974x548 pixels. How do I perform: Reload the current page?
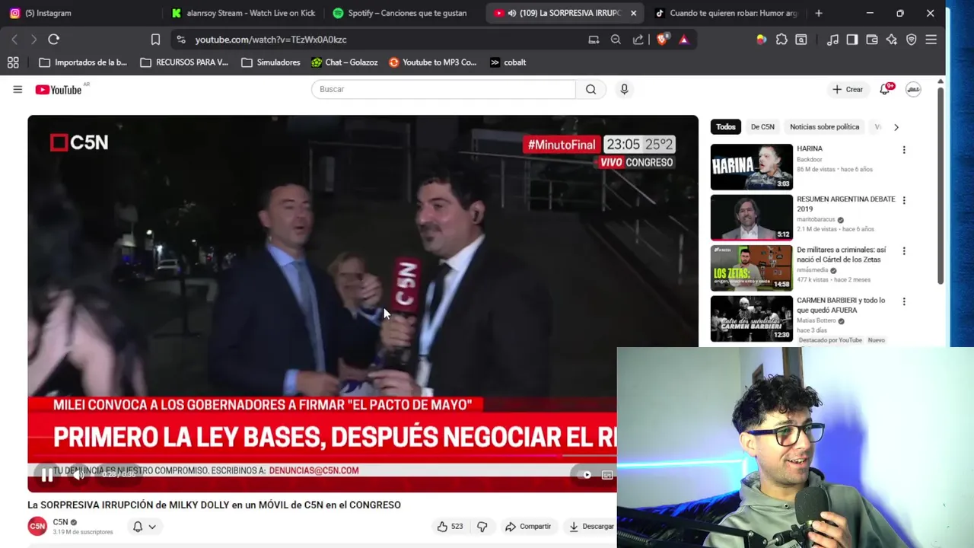(x=53, y=40)
